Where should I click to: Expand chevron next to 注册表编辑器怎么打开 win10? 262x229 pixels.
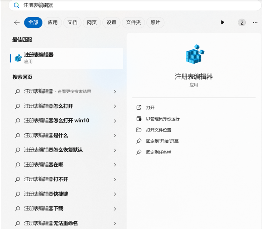point(115,121)
